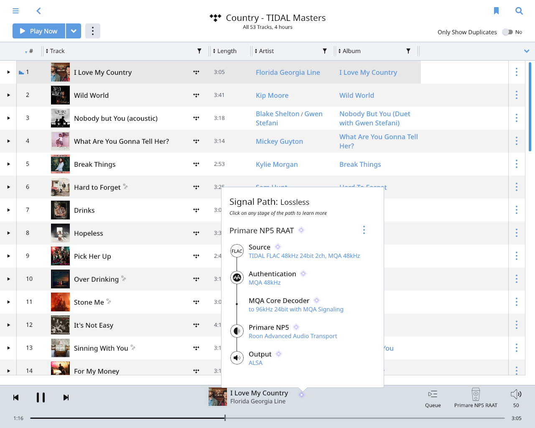Skip to the previous track
The height and width of the screenshot is (428, 535).
point(16,397)
